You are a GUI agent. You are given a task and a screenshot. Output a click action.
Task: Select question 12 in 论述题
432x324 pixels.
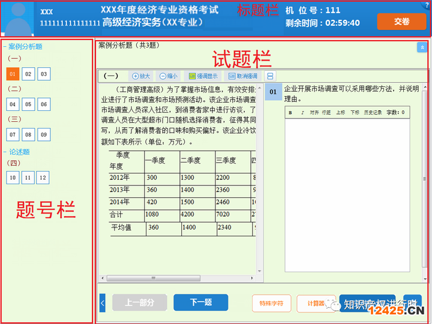[x=43, y=178]
